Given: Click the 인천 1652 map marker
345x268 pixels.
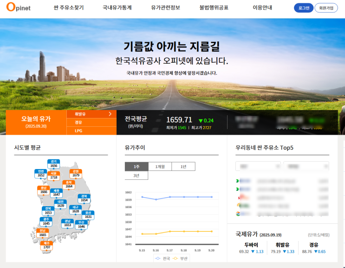Looking at the screenshot, I should [41, 173].
